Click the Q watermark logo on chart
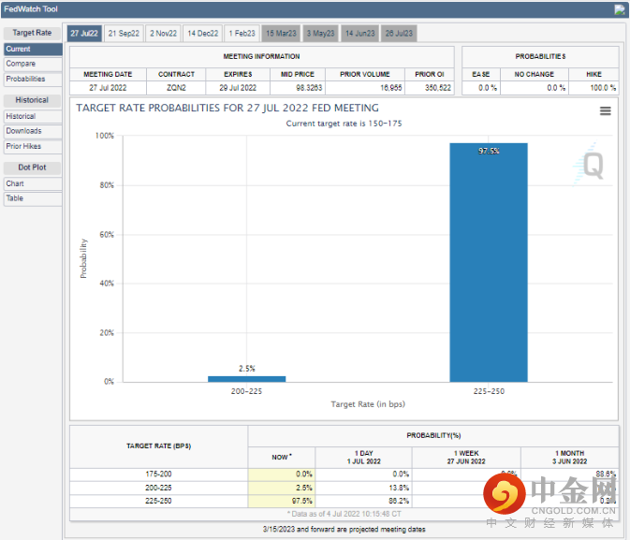630x540 pixels. [593, 166]
